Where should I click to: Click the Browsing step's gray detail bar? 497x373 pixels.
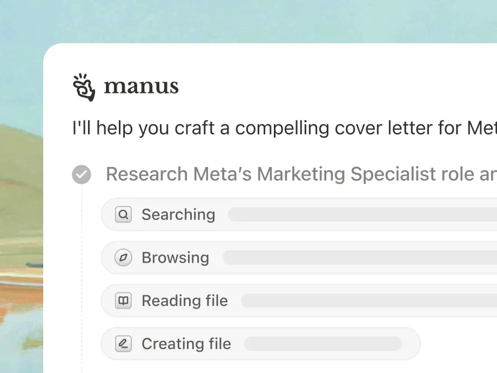(359, 258)
